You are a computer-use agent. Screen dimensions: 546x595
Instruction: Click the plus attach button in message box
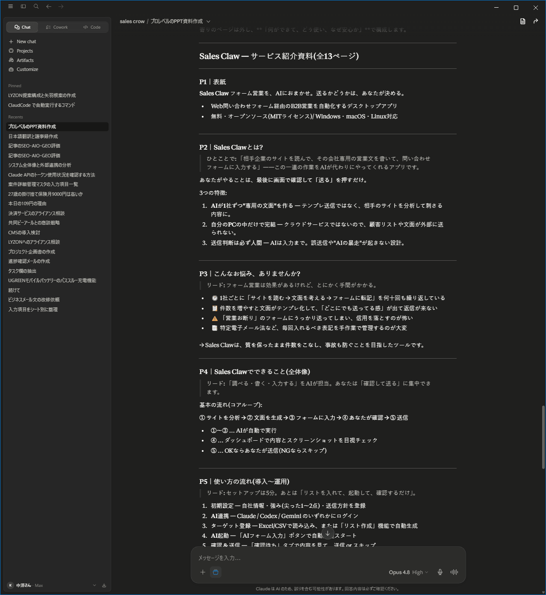pyautogui.click(x=203, y=572)
